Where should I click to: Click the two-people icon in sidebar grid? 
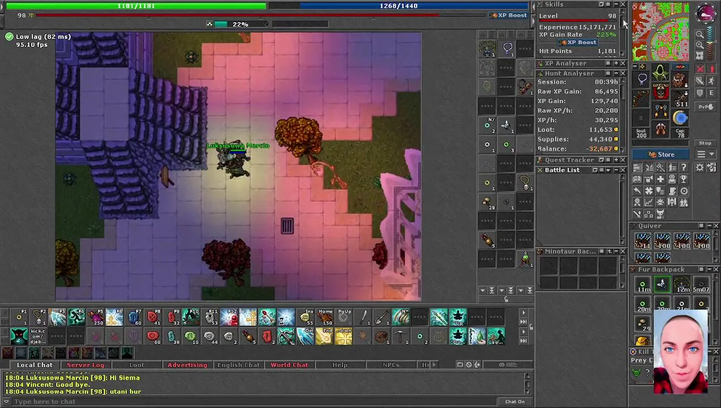tap(684, 202)
